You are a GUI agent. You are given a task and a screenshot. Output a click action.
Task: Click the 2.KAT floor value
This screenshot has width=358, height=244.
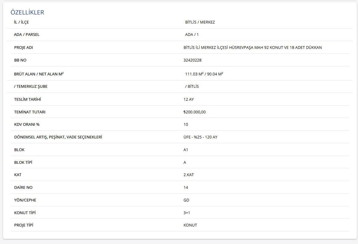(x=189, y=175)
